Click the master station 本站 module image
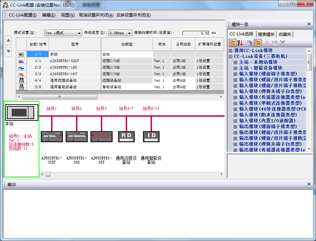This screenshot has width=316, height=241. point(22,113)
